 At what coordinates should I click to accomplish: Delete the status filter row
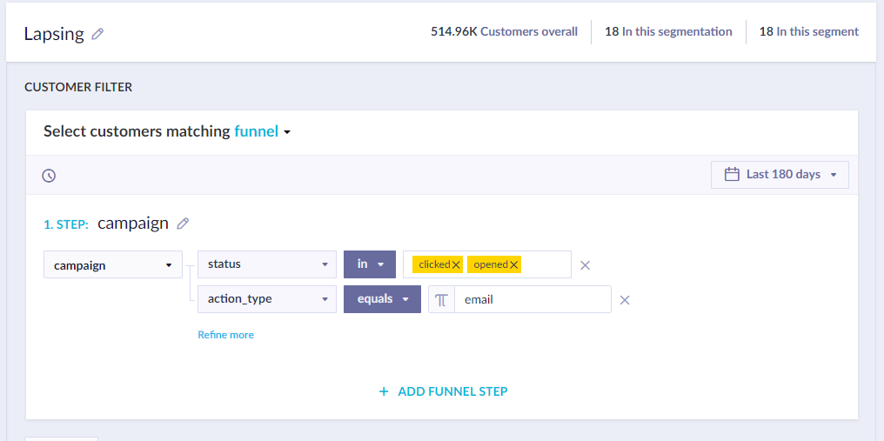point(586,265)
